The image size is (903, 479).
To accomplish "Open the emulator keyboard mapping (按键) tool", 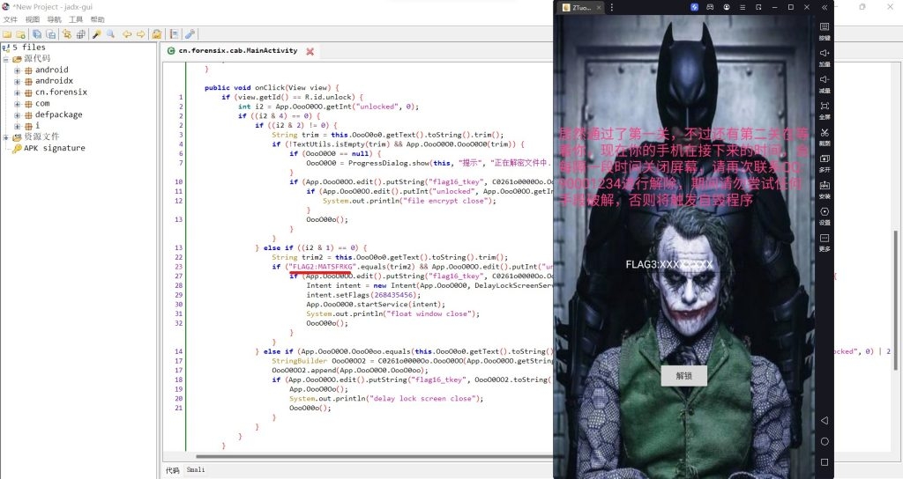I will click(825, 31).
